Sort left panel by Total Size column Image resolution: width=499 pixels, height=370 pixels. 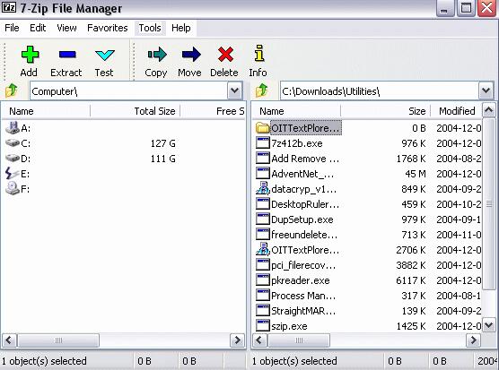[136, 111]
